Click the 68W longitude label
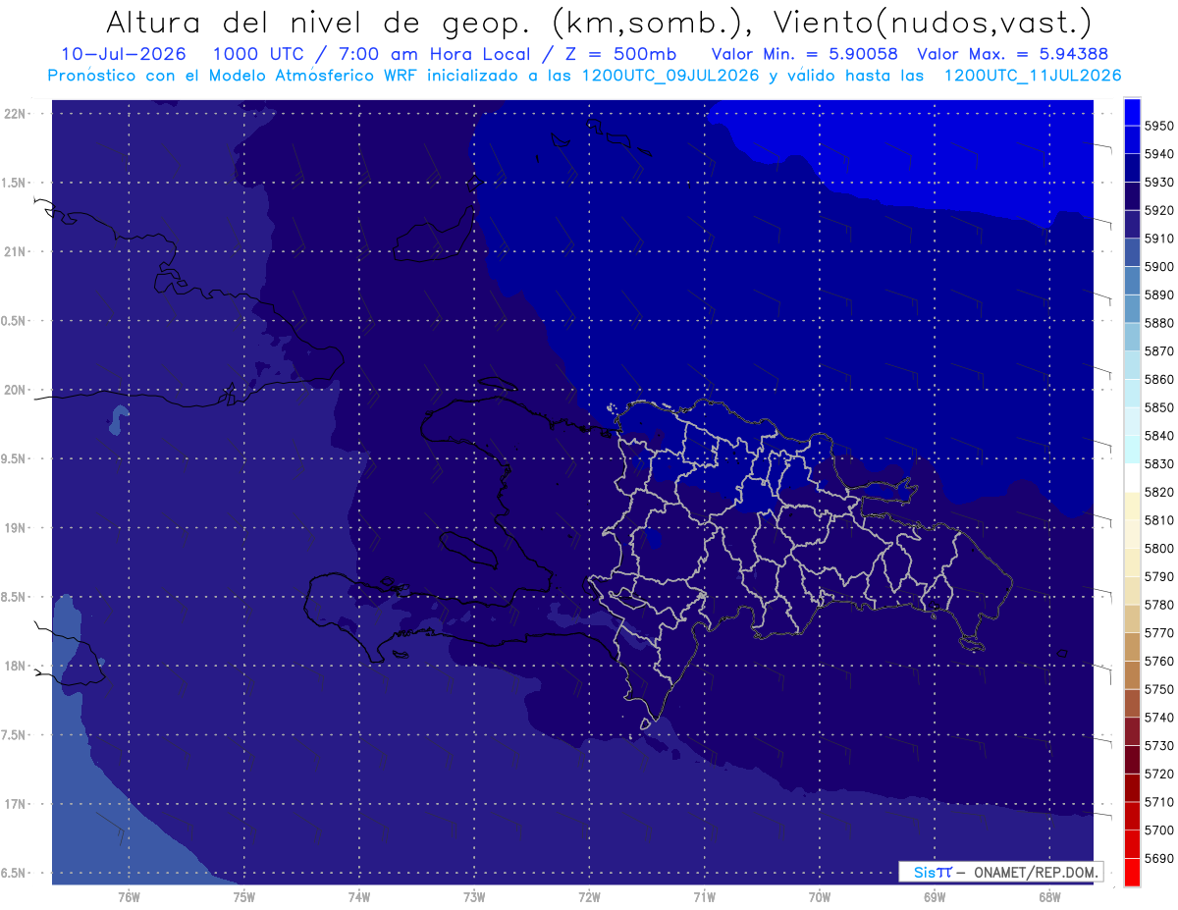The width and height of the screenshot is (1178, 910). click(x=1049, y=896)
